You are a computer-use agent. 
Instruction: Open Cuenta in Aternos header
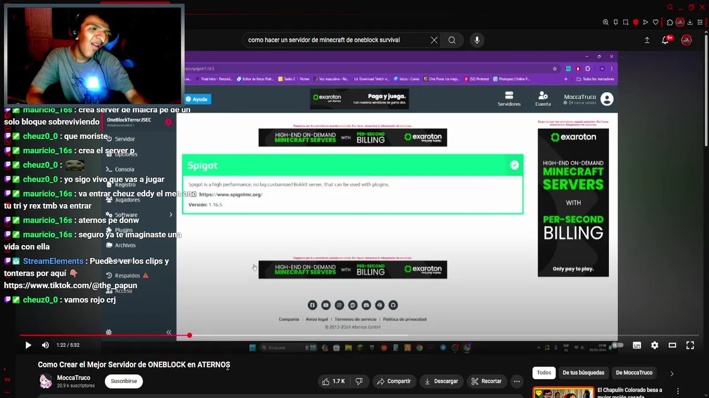tap(543, 99)
